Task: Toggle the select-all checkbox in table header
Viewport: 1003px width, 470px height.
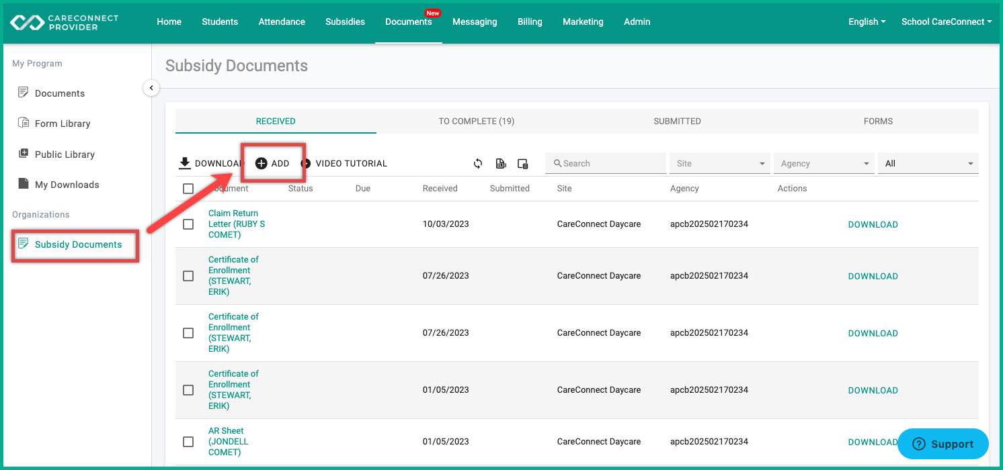Action: point(188,189)
